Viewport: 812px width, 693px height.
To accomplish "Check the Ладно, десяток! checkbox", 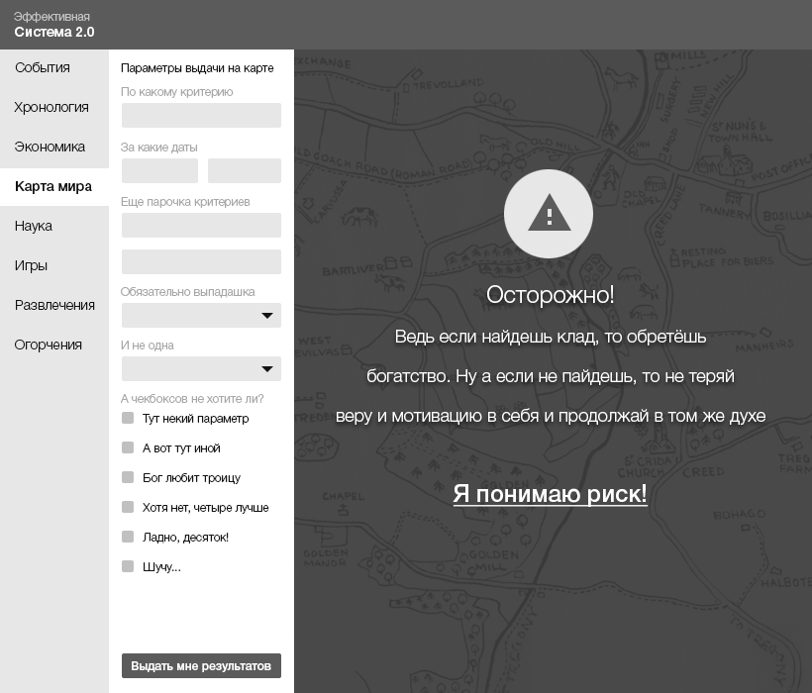I will (x=128, y=537).
